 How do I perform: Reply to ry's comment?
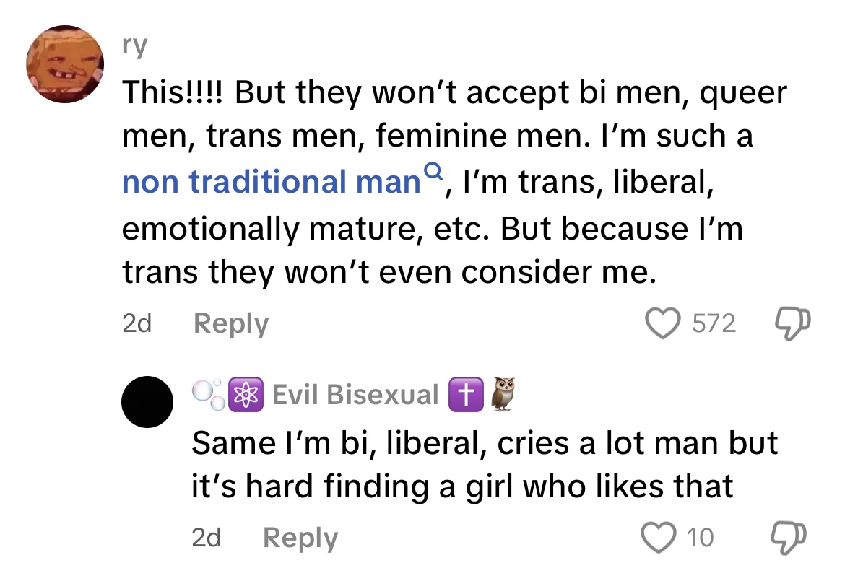pyautogui.click(x=230, y=323)
